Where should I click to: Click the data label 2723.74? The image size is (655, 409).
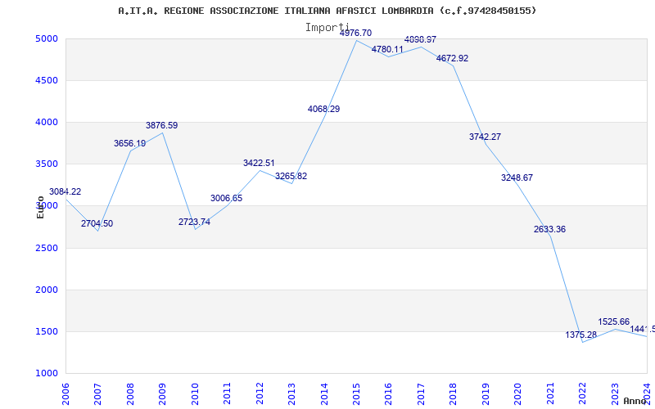194,222
